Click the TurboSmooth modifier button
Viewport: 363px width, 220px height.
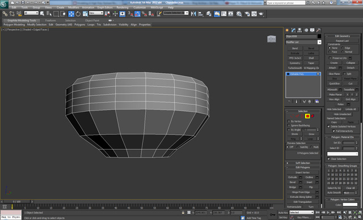coord(295,68)
